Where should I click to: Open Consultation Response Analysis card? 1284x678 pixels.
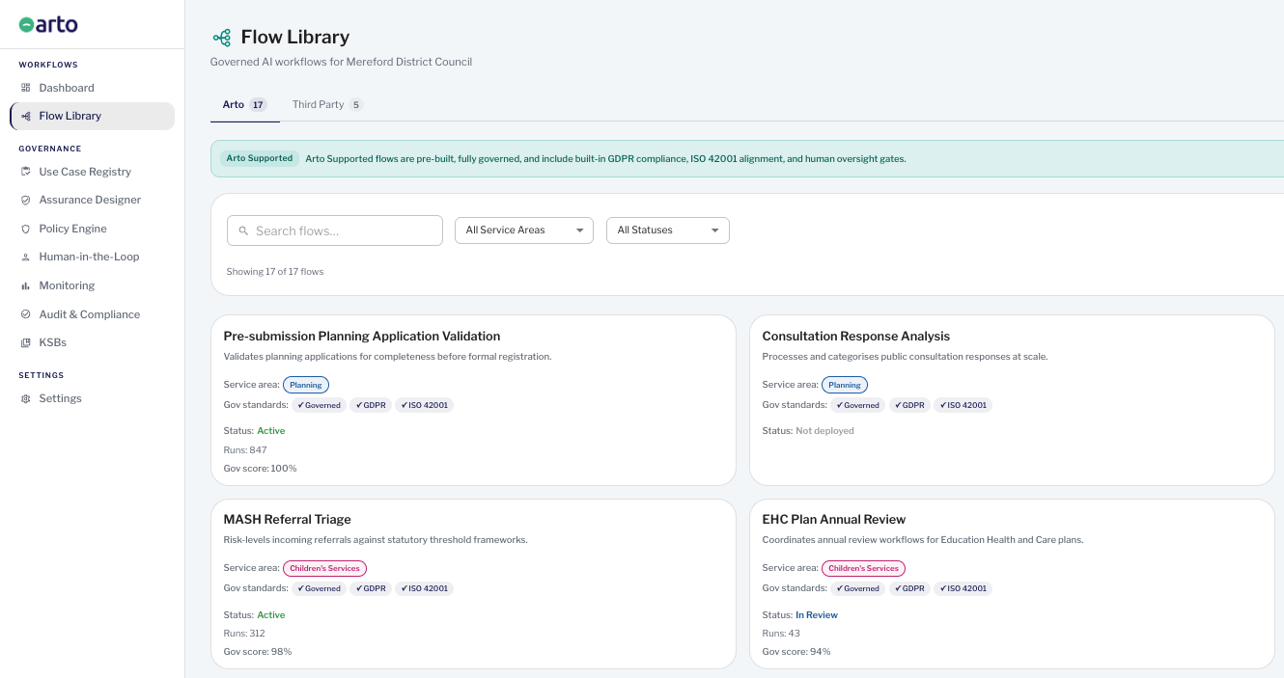(1012, 400)
